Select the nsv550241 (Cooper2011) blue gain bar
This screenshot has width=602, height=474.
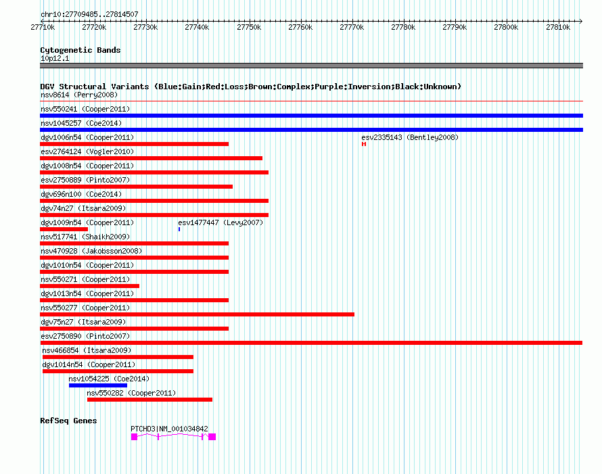coord(311,116)
